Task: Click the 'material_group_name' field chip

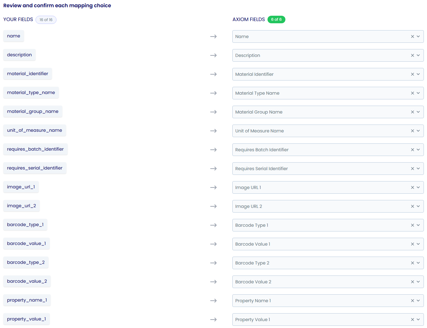Action: (x=33, y=111)
